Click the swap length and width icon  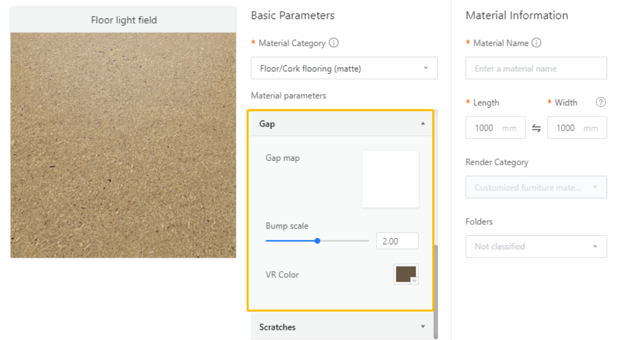(x=536, y=128)
